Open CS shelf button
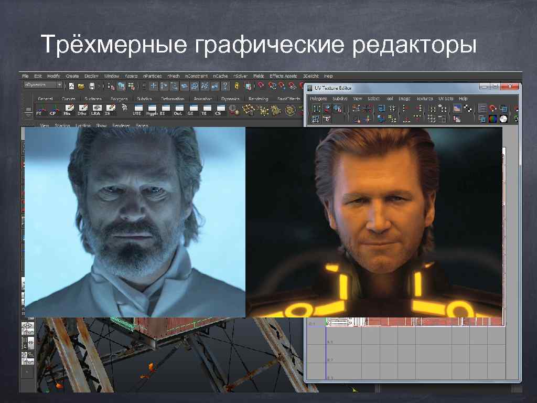 (x=219, y=110)
